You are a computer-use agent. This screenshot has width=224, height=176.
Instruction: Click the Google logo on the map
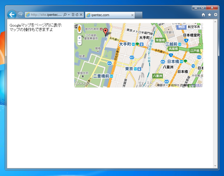click(x=83, y=84)
